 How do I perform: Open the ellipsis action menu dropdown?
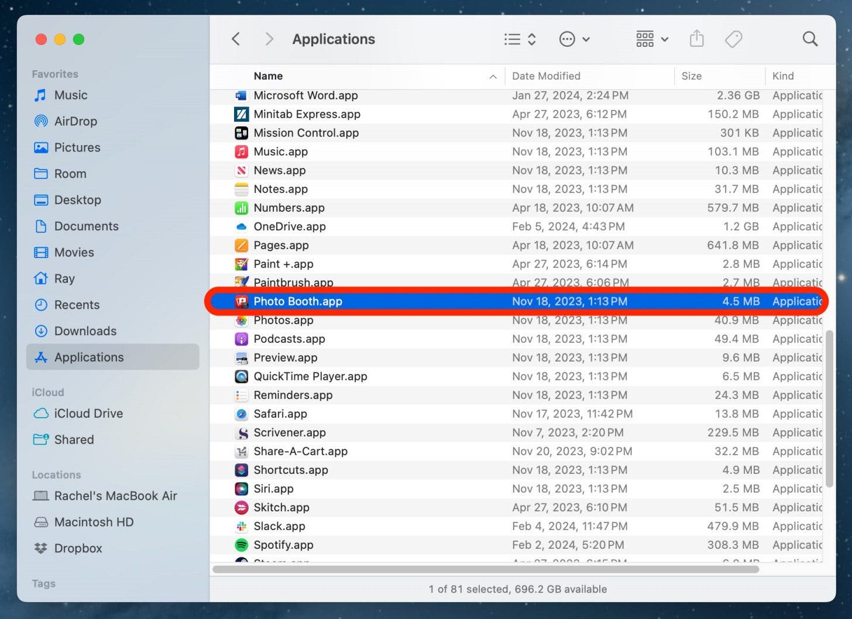(x=574, y=39)
